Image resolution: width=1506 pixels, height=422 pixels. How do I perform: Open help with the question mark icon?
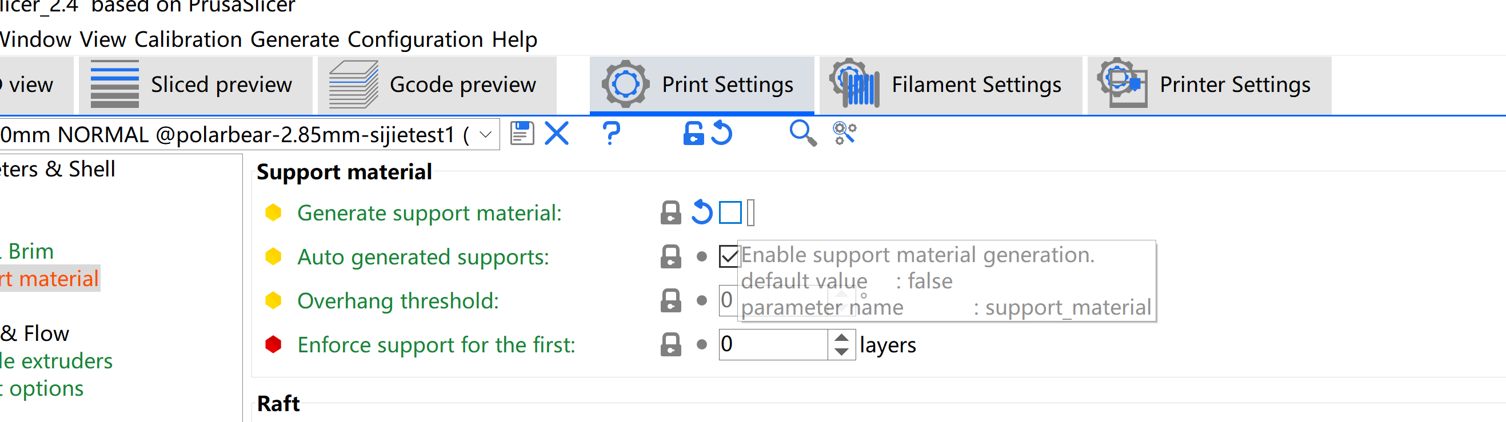tap(611, 133)
